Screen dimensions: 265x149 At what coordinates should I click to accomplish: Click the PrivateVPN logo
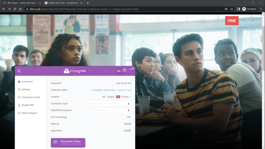(x=75, y=71)
